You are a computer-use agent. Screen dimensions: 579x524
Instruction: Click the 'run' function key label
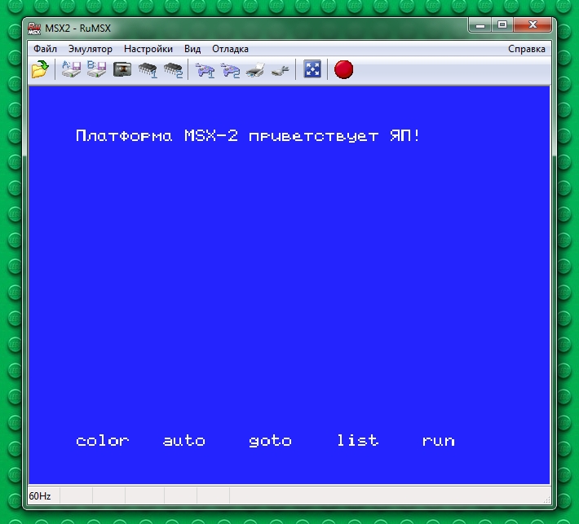coord(439,442)
